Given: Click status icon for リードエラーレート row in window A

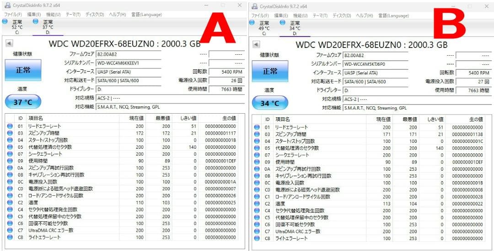Looking at the screenshot, I should click(10, 126).
